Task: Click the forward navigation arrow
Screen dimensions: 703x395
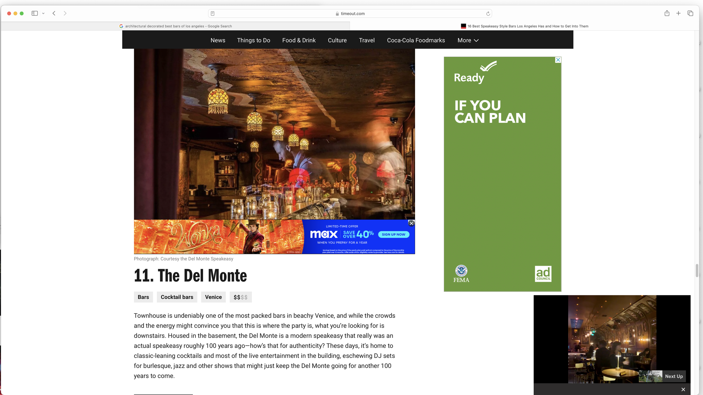Action: coord(65,13)
